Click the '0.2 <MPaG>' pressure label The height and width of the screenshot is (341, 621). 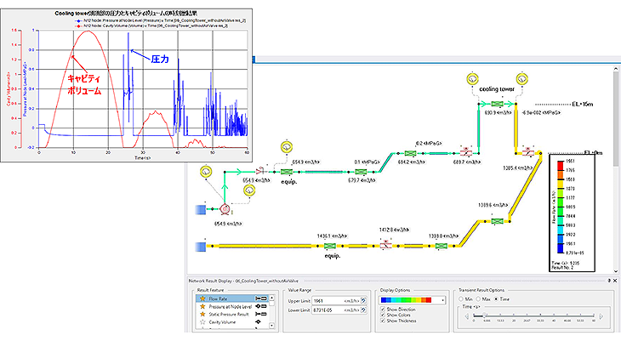[429, 144]
